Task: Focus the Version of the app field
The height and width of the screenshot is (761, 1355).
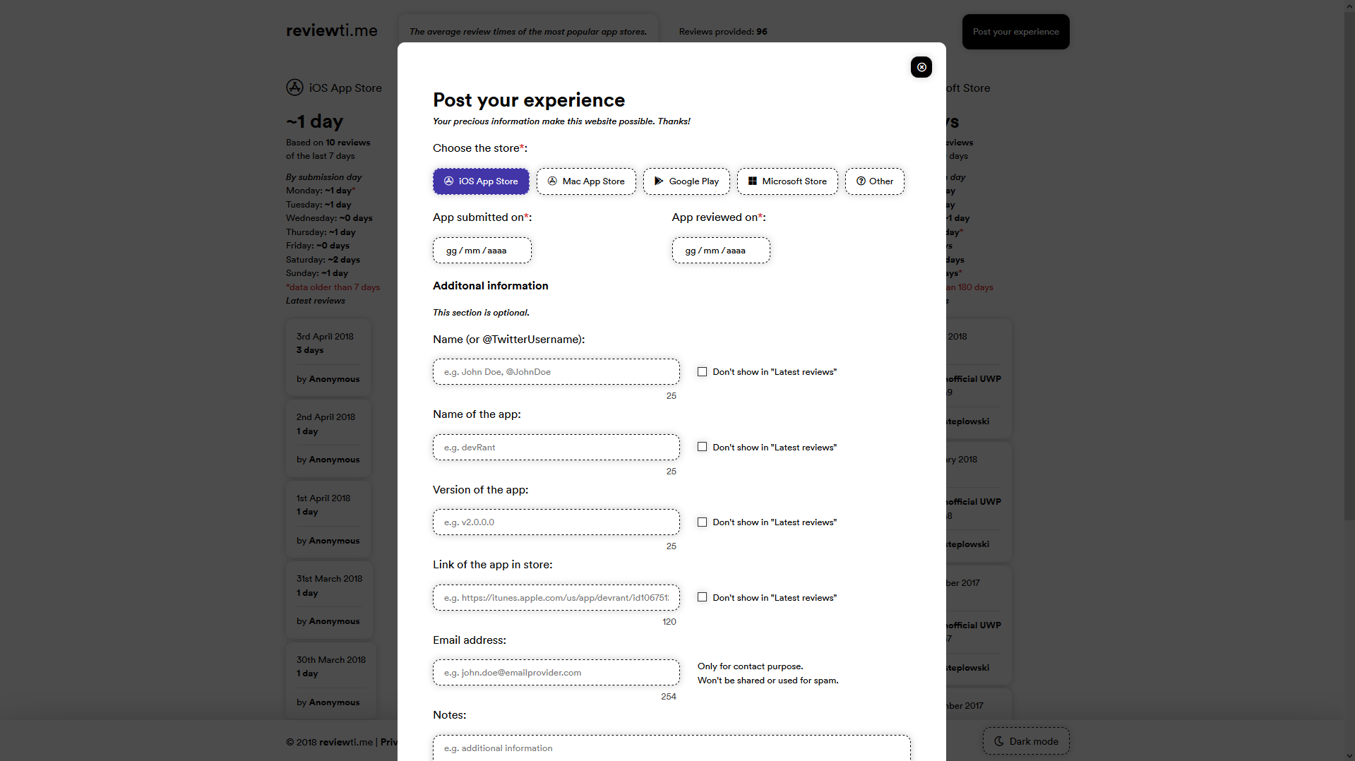Action: 556,522
